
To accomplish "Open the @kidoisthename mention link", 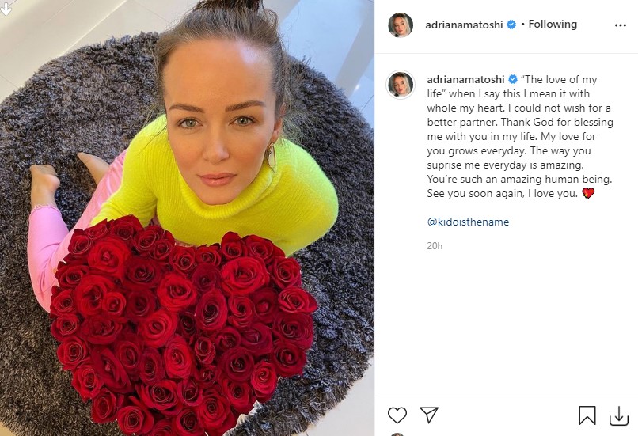I will pos(468,222).
